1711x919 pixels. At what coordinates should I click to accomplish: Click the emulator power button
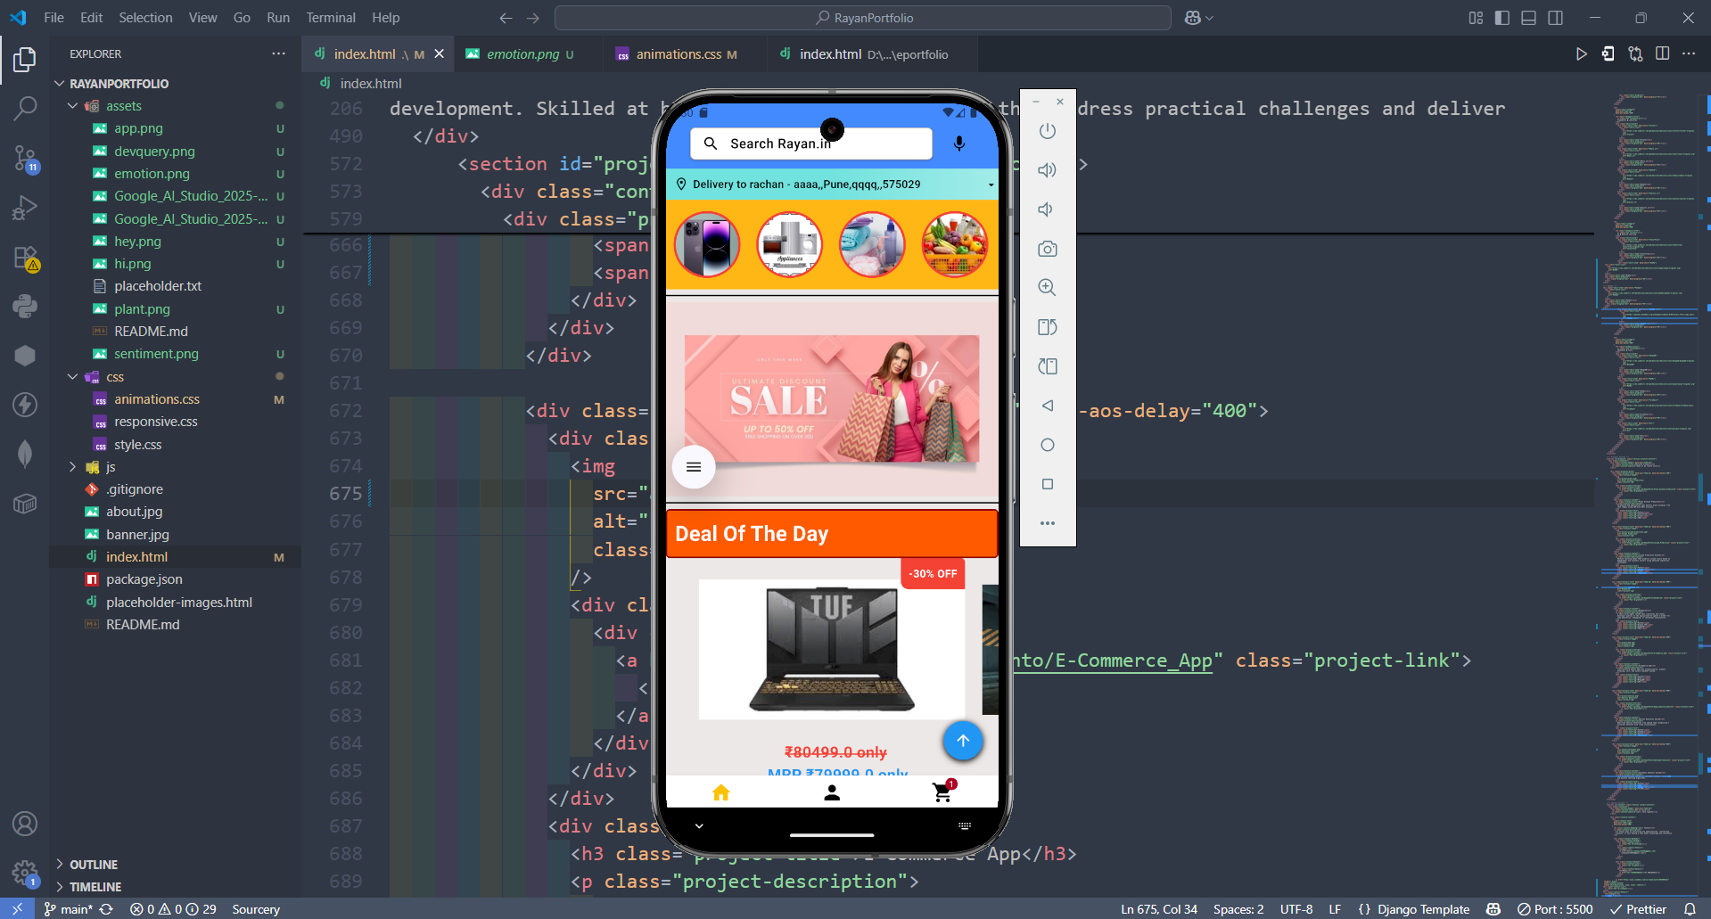coord(1048,131)
